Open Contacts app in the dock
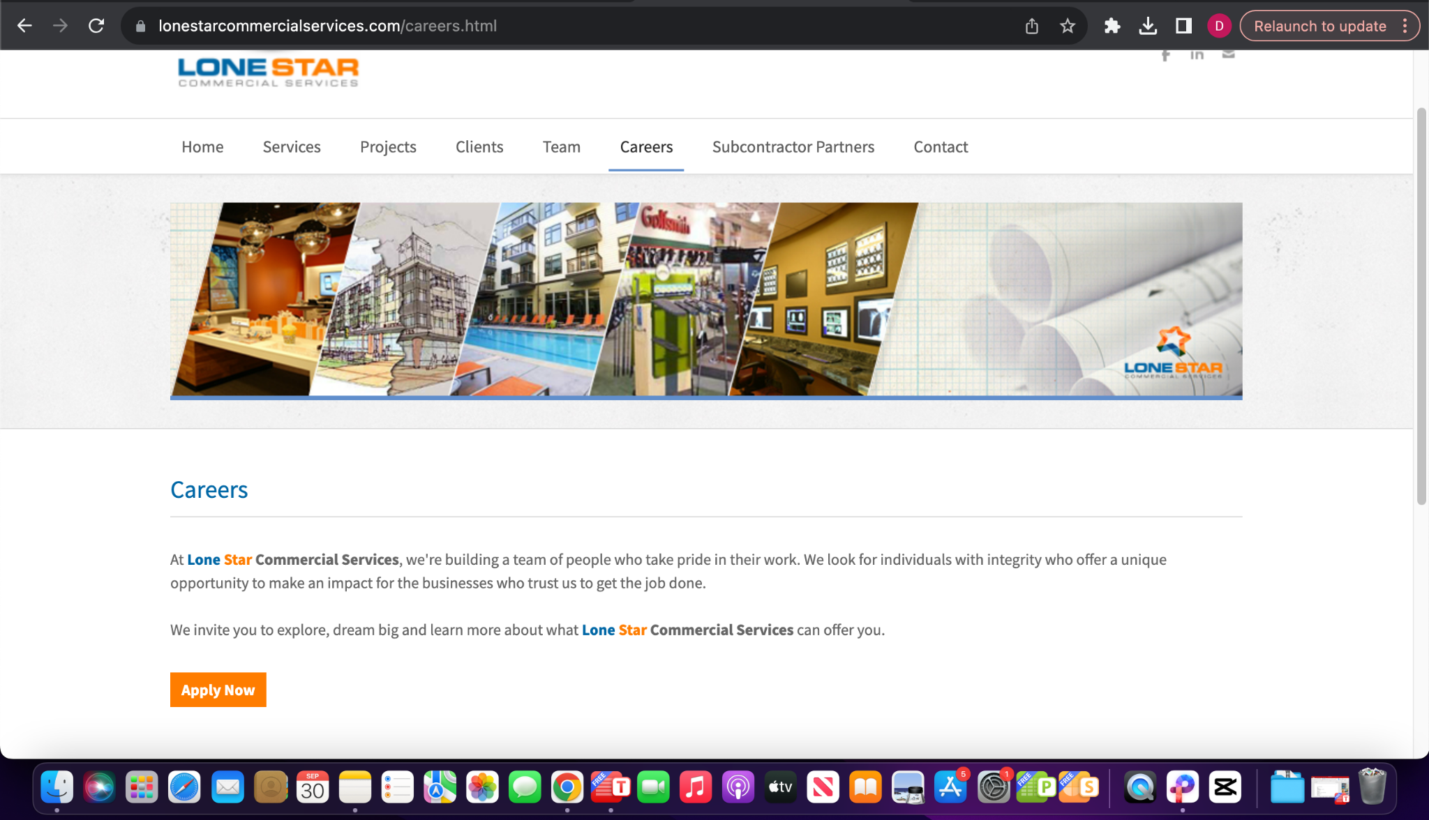The width and height of the screenshot is (1429, 820). [271, 787]
